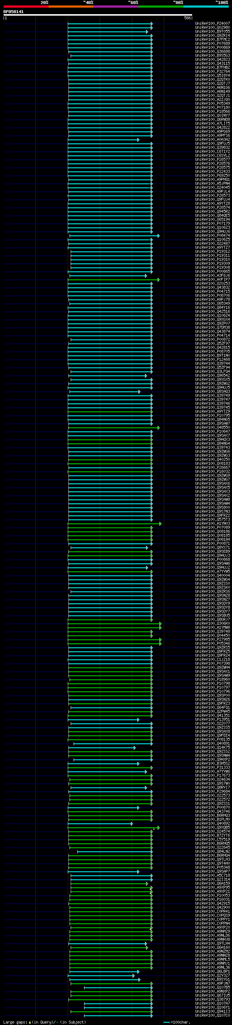Screen dimensions: 232x1025
Task: Click the red 20% legend segment
Action: pyautogui.click(x=26, y=7)
